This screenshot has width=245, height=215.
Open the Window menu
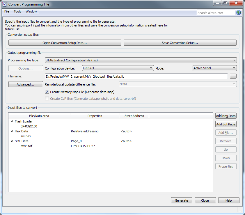click(x=31, y=11)
